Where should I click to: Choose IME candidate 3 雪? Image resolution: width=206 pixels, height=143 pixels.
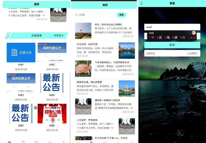pos(167,38)
